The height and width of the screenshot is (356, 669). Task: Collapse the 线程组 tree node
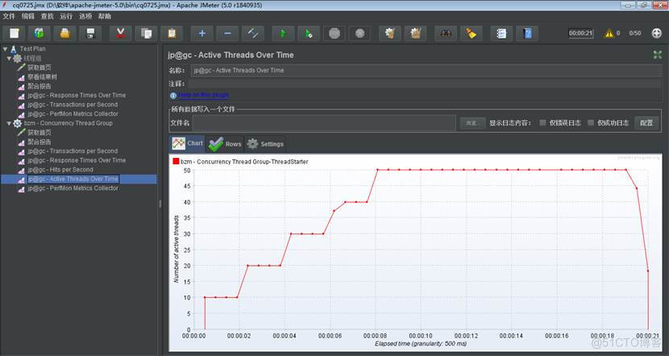[x=9, y=58]
